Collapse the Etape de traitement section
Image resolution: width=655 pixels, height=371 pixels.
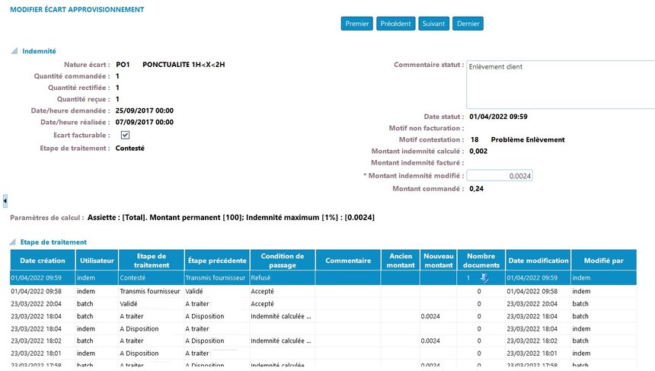(13, 242)
